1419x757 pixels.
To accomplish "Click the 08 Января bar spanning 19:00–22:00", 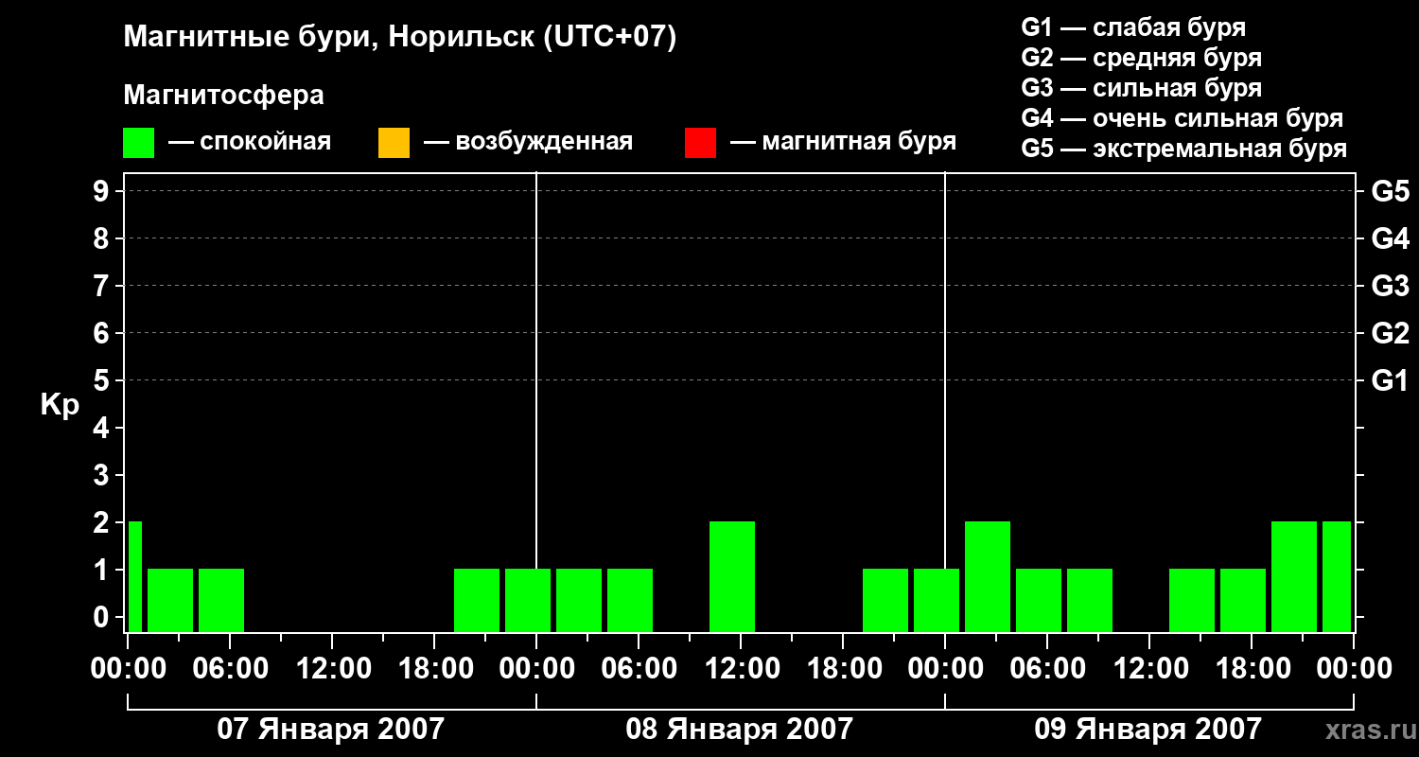I will pyautogui.click(x=885, y=600).
